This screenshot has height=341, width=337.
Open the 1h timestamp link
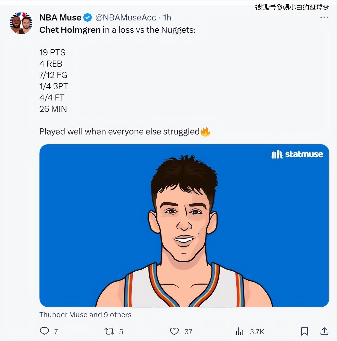[x=167, y=17]
